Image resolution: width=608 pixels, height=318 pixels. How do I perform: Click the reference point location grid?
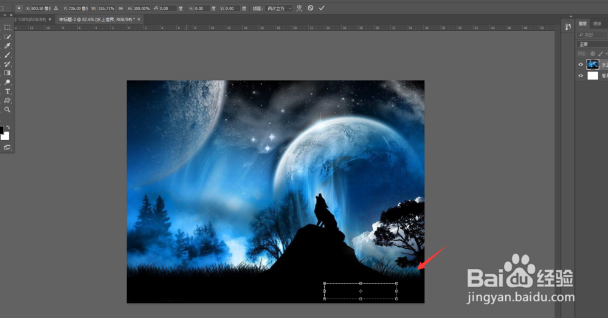tap(19, 8)
